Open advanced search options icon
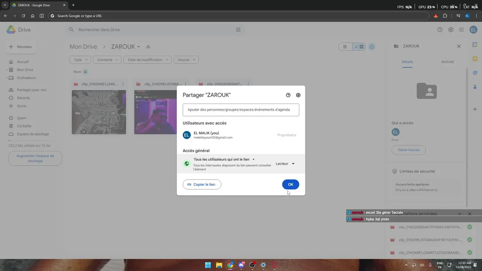Viewport: 482px width, 271px height. 238,30
